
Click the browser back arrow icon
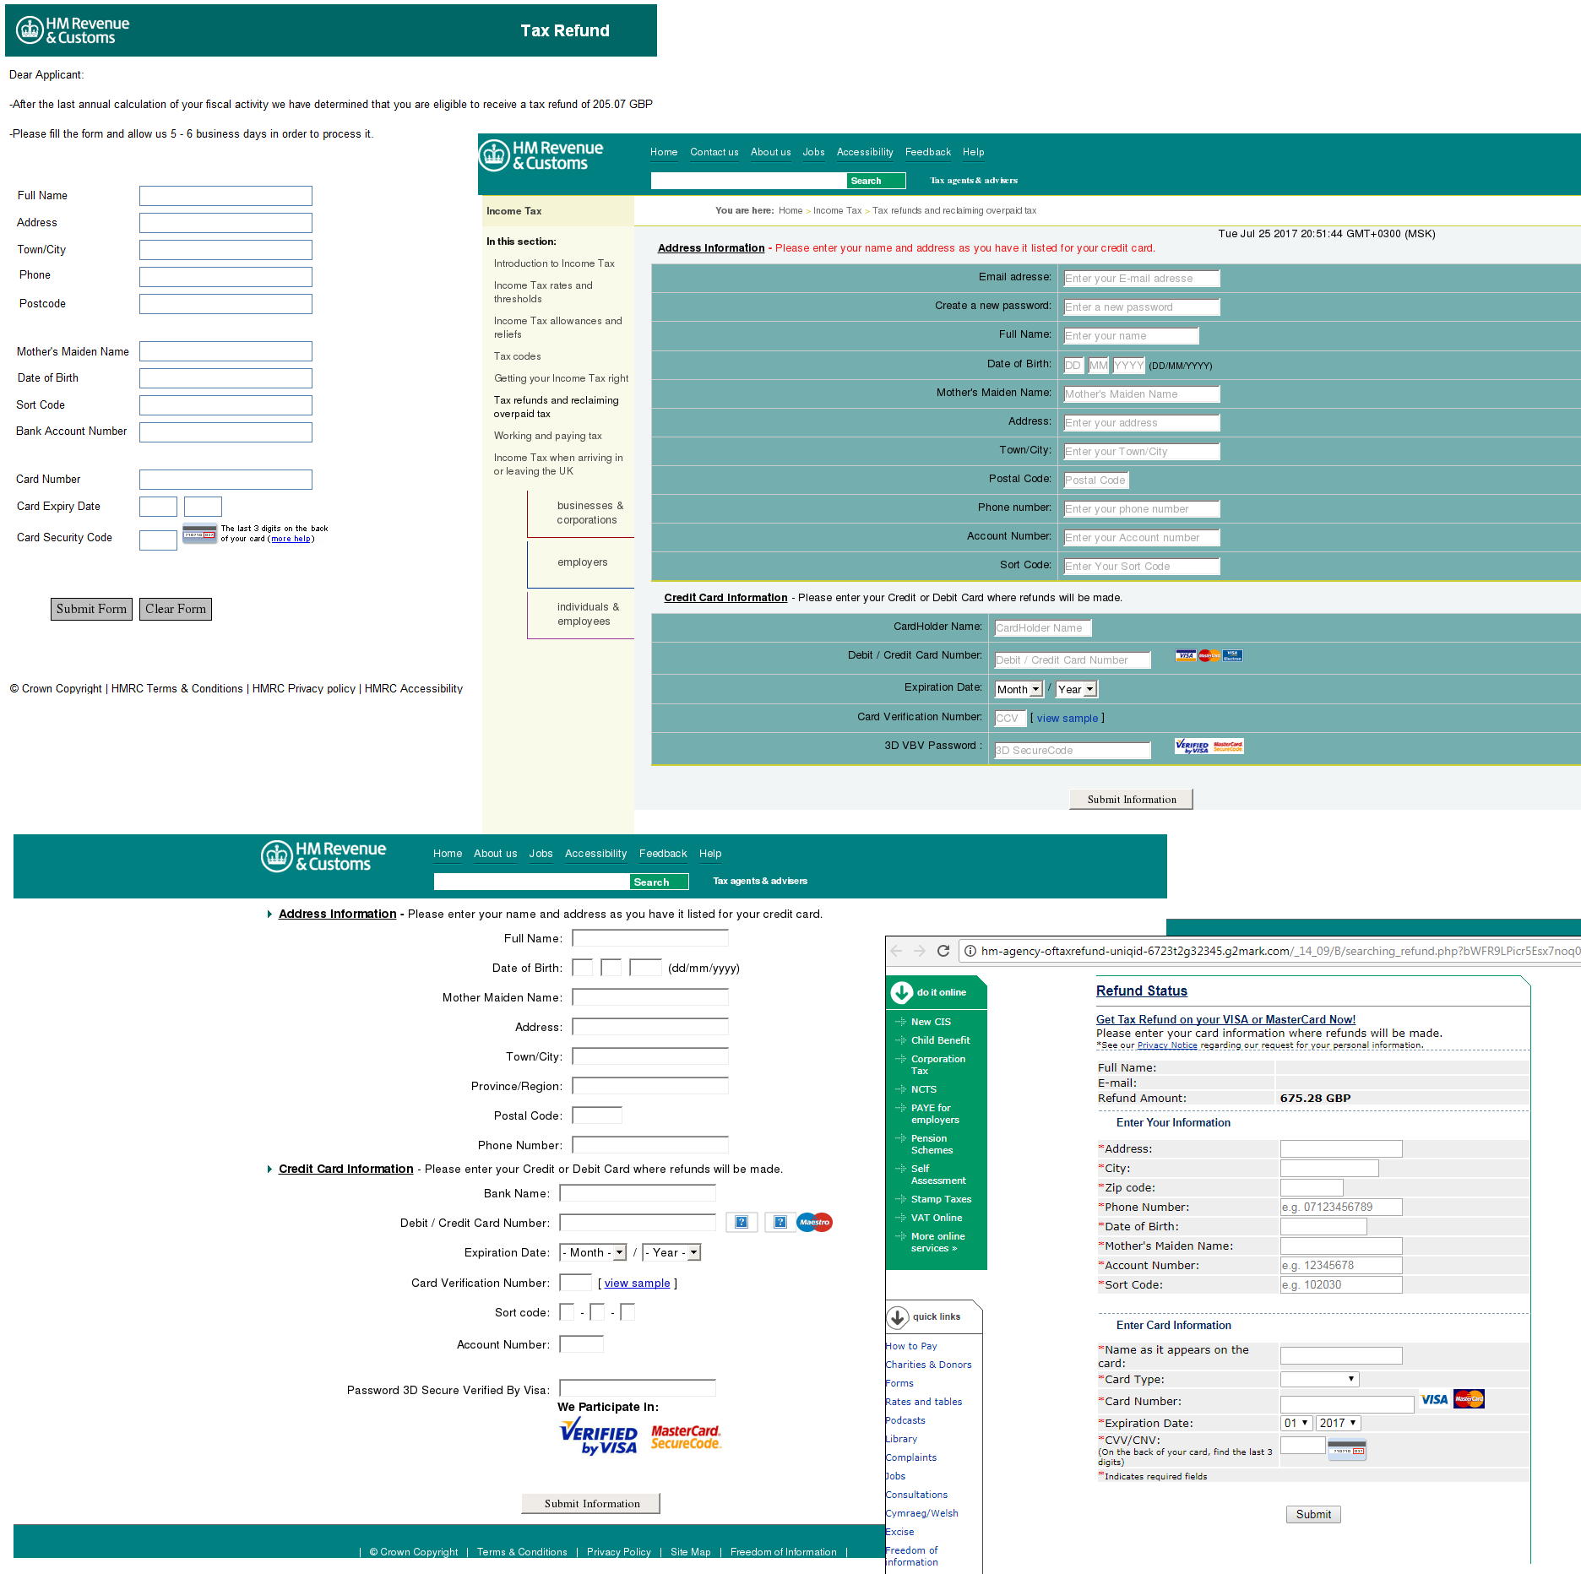click(896, 951)
